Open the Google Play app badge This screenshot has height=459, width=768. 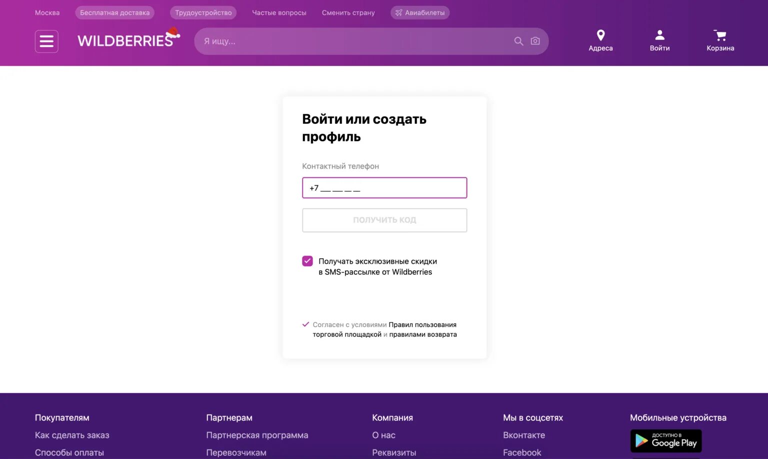666,441
